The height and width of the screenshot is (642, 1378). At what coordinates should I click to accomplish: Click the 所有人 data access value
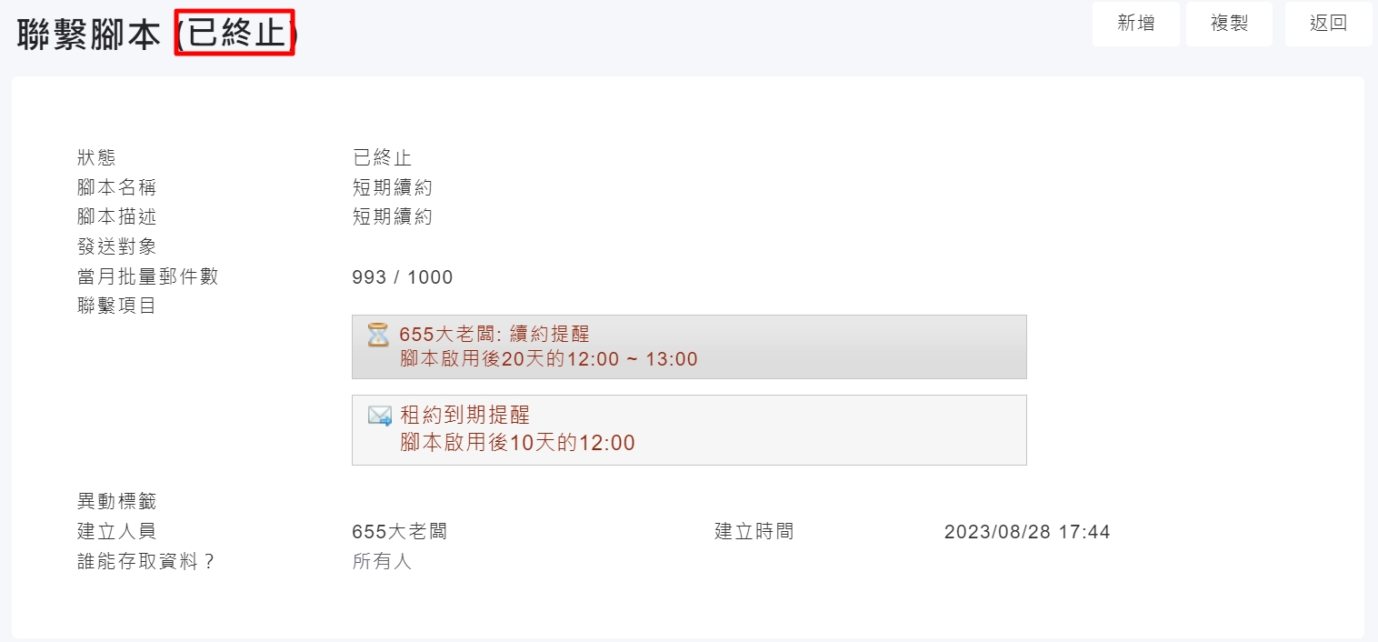pos(382,562)
